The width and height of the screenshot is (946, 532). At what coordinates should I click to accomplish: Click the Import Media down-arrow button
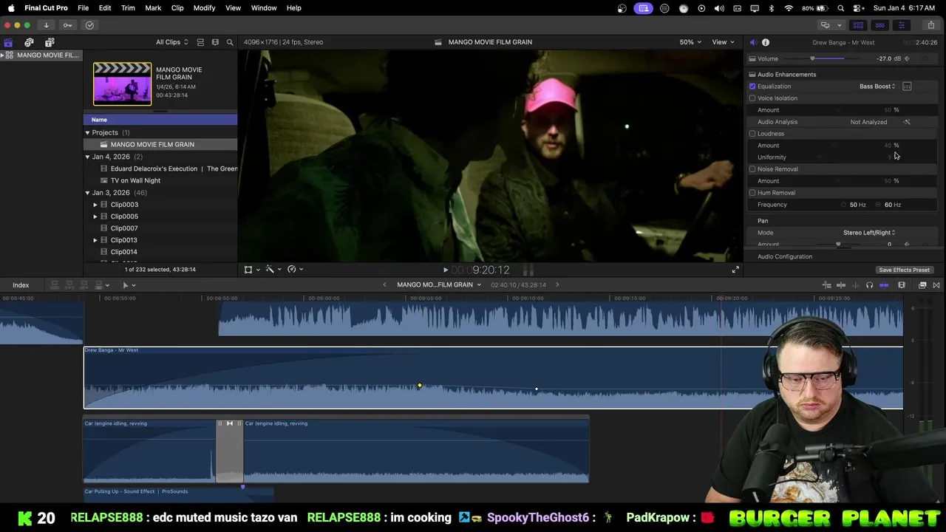pyautogui.click(x=46, y=25)
